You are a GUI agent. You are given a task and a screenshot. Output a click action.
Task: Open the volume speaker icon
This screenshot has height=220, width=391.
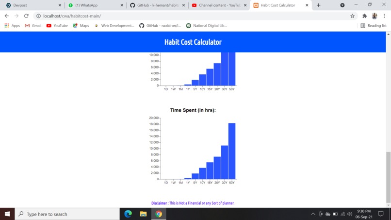(x=350, y=214)
